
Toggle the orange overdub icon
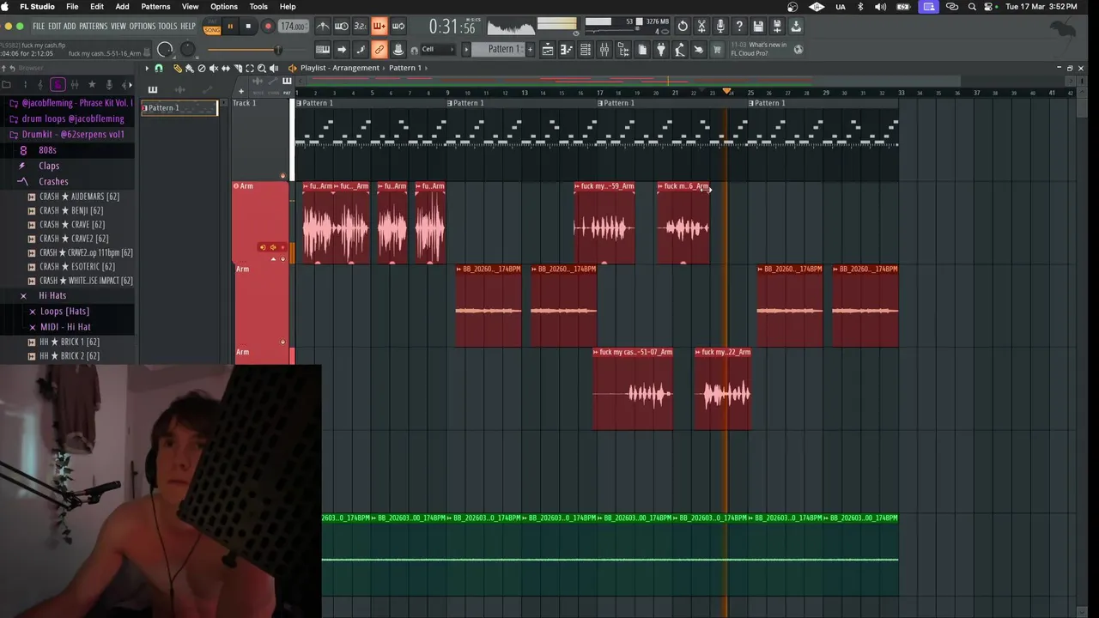point(379,27)
